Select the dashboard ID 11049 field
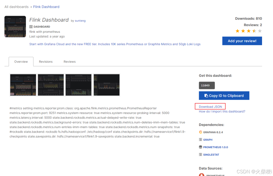273x176 pixels. coord(207,85)
